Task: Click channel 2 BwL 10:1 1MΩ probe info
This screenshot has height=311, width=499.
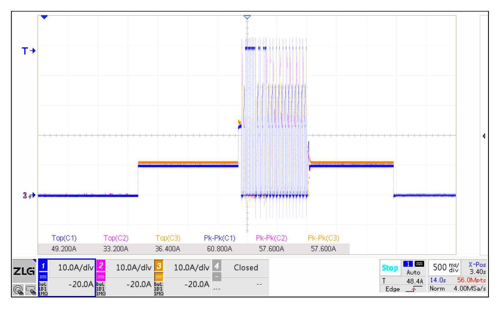Action: coord(101,289)
